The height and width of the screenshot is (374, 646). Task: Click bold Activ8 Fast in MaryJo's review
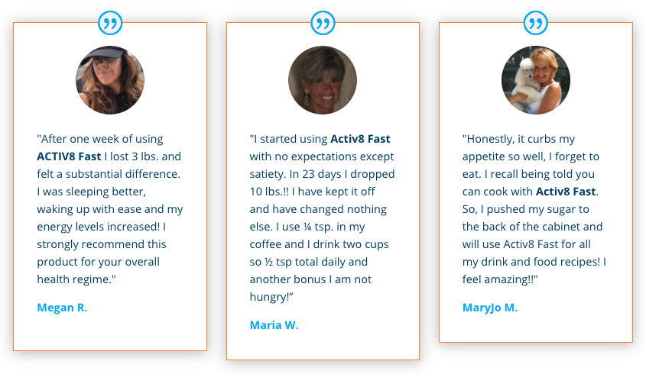coord(566,192)
